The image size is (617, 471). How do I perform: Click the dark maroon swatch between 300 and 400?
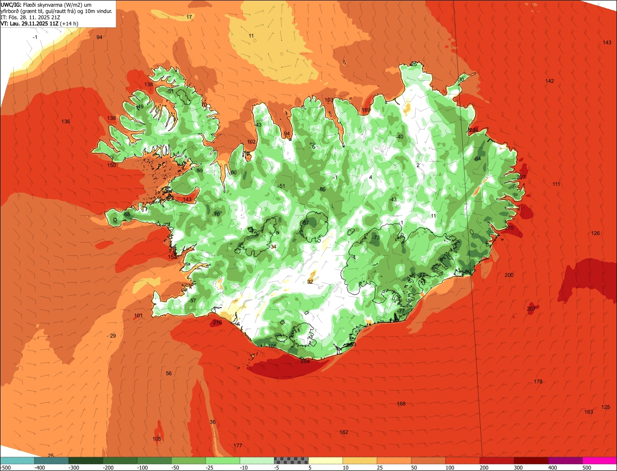click(531, 460)
